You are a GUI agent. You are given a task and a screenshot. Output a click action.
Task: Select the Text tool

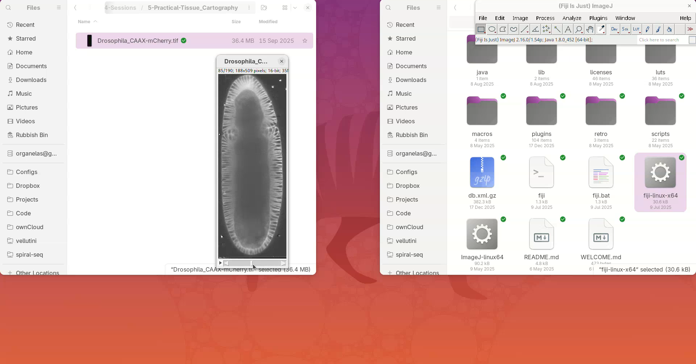pyautogui.click(x=568, y=29)
